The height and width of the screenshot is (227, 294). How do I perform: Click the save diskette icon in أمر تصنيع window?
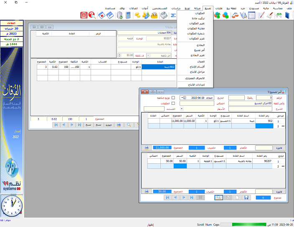pyautogui.click(x=246, y=197)
